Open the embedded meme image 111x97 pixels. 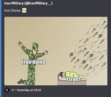(56, 51)
